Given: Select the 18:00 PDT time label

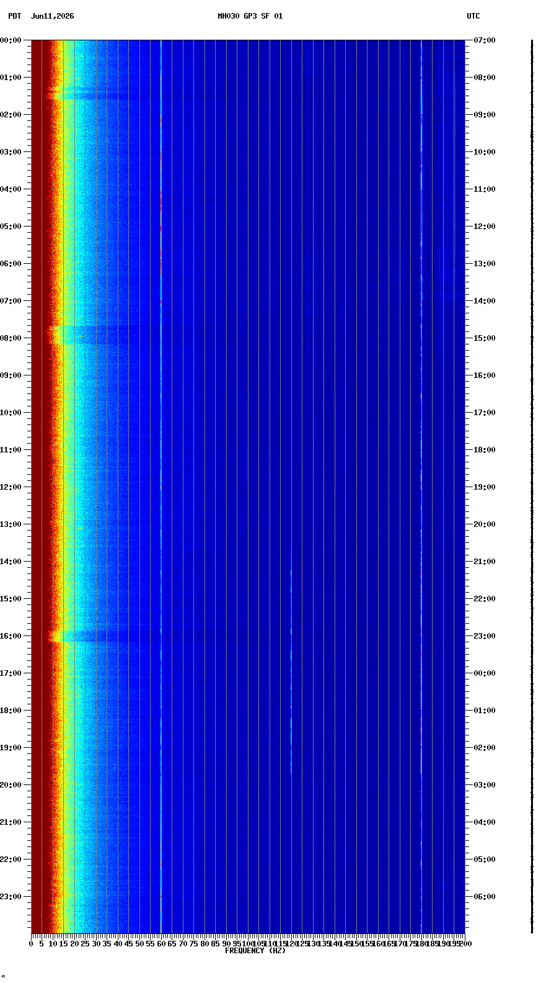Looking at the screenshot, I should click(11, 711).
